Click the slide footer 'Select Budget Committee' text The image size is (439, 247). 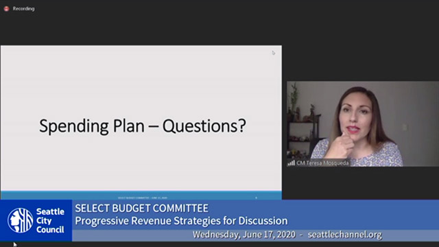coord(143,198)
